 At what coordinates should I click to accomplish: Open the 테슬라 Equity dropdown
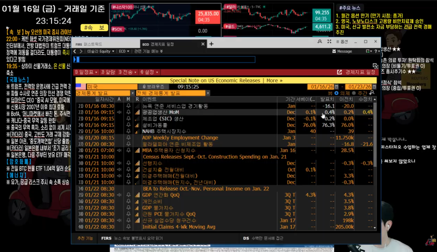click(x=101, y=51)
